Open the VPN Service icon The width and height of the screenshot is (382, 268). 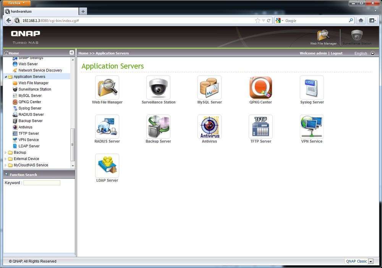pos(312,126)
